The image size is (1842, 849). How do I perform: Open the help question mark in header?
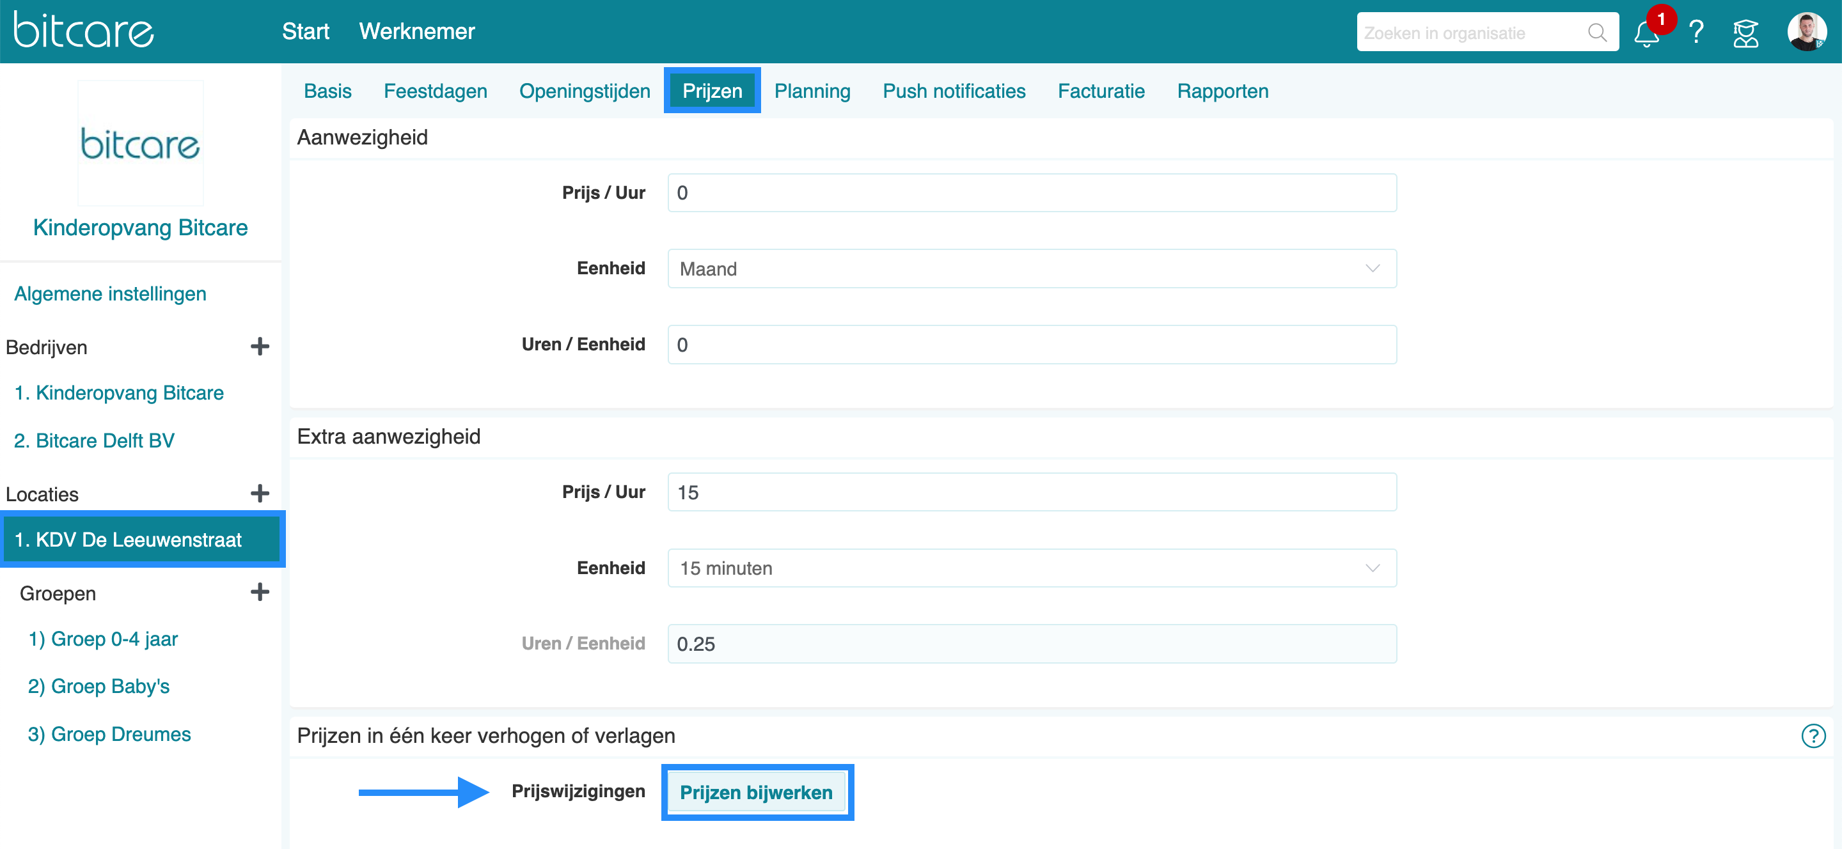coord(1696,33)
